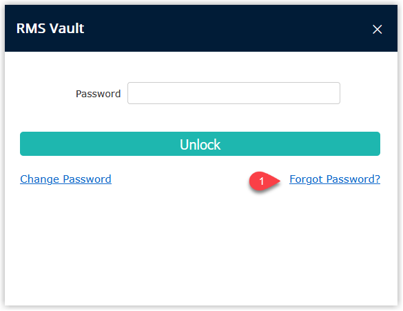Dismiss the vault window using the X icon
403x311 pixels.
click(377, 29)
